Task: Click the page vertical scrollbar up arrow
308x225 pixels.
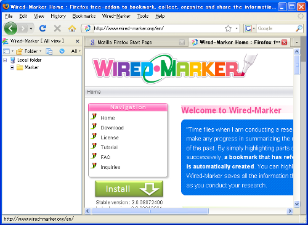Action: 297,52
